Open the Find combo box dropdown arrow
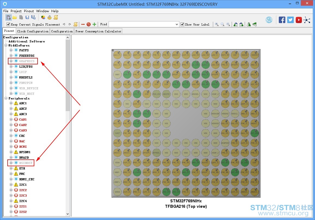 (177, 24)
